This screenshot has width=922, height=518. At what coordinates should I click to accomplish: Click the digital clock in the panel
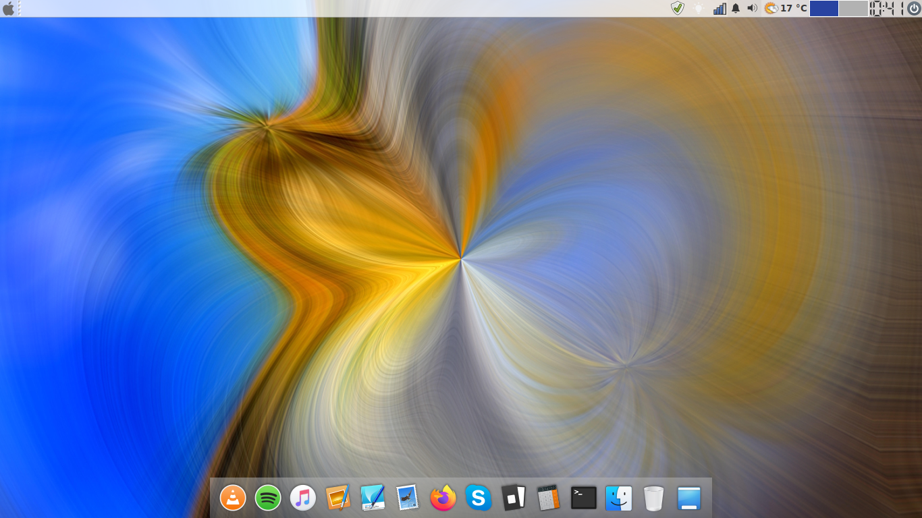(886, 8)
